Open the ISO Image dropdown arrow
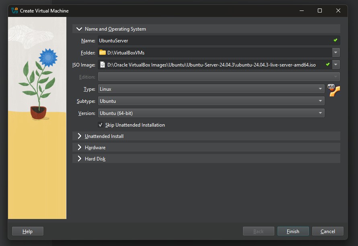Viewport: 358px width, 246px height. (335, 65)
